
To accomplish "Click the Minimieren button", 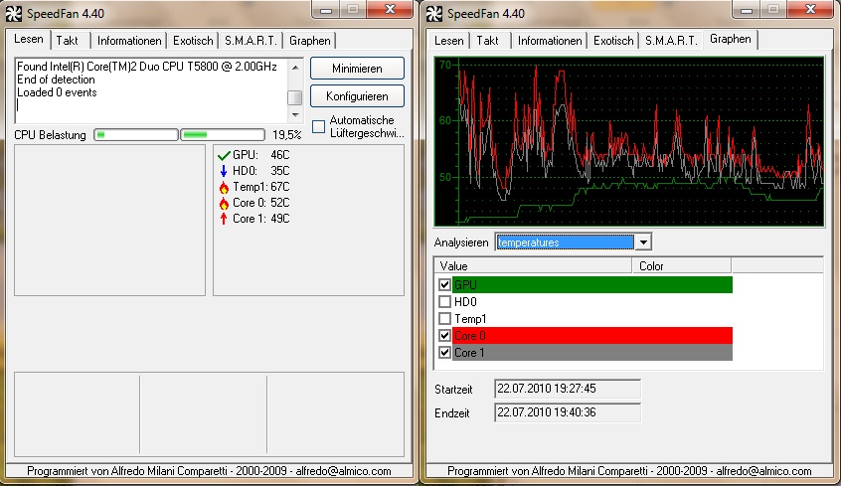I will (x=357, y=69).
